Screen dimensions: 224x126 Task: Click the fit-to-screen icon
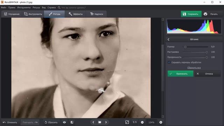point(127,122)
